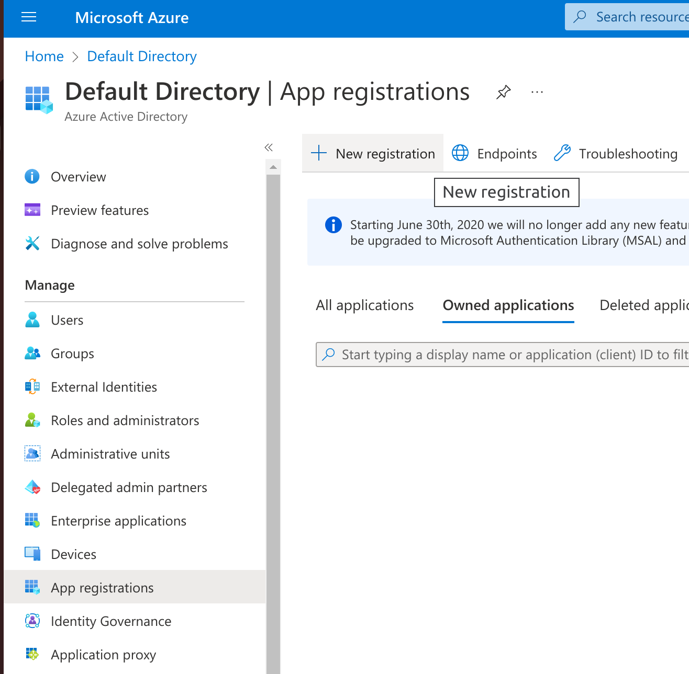Open the Users section

pos(66,319)
